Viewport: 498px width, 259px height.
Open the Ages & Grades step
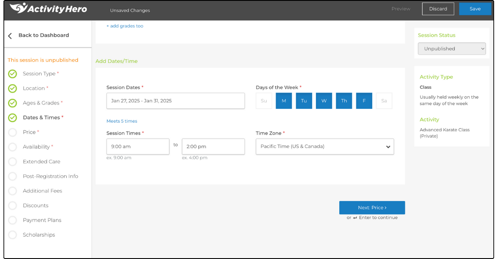[x=41, y=103]
